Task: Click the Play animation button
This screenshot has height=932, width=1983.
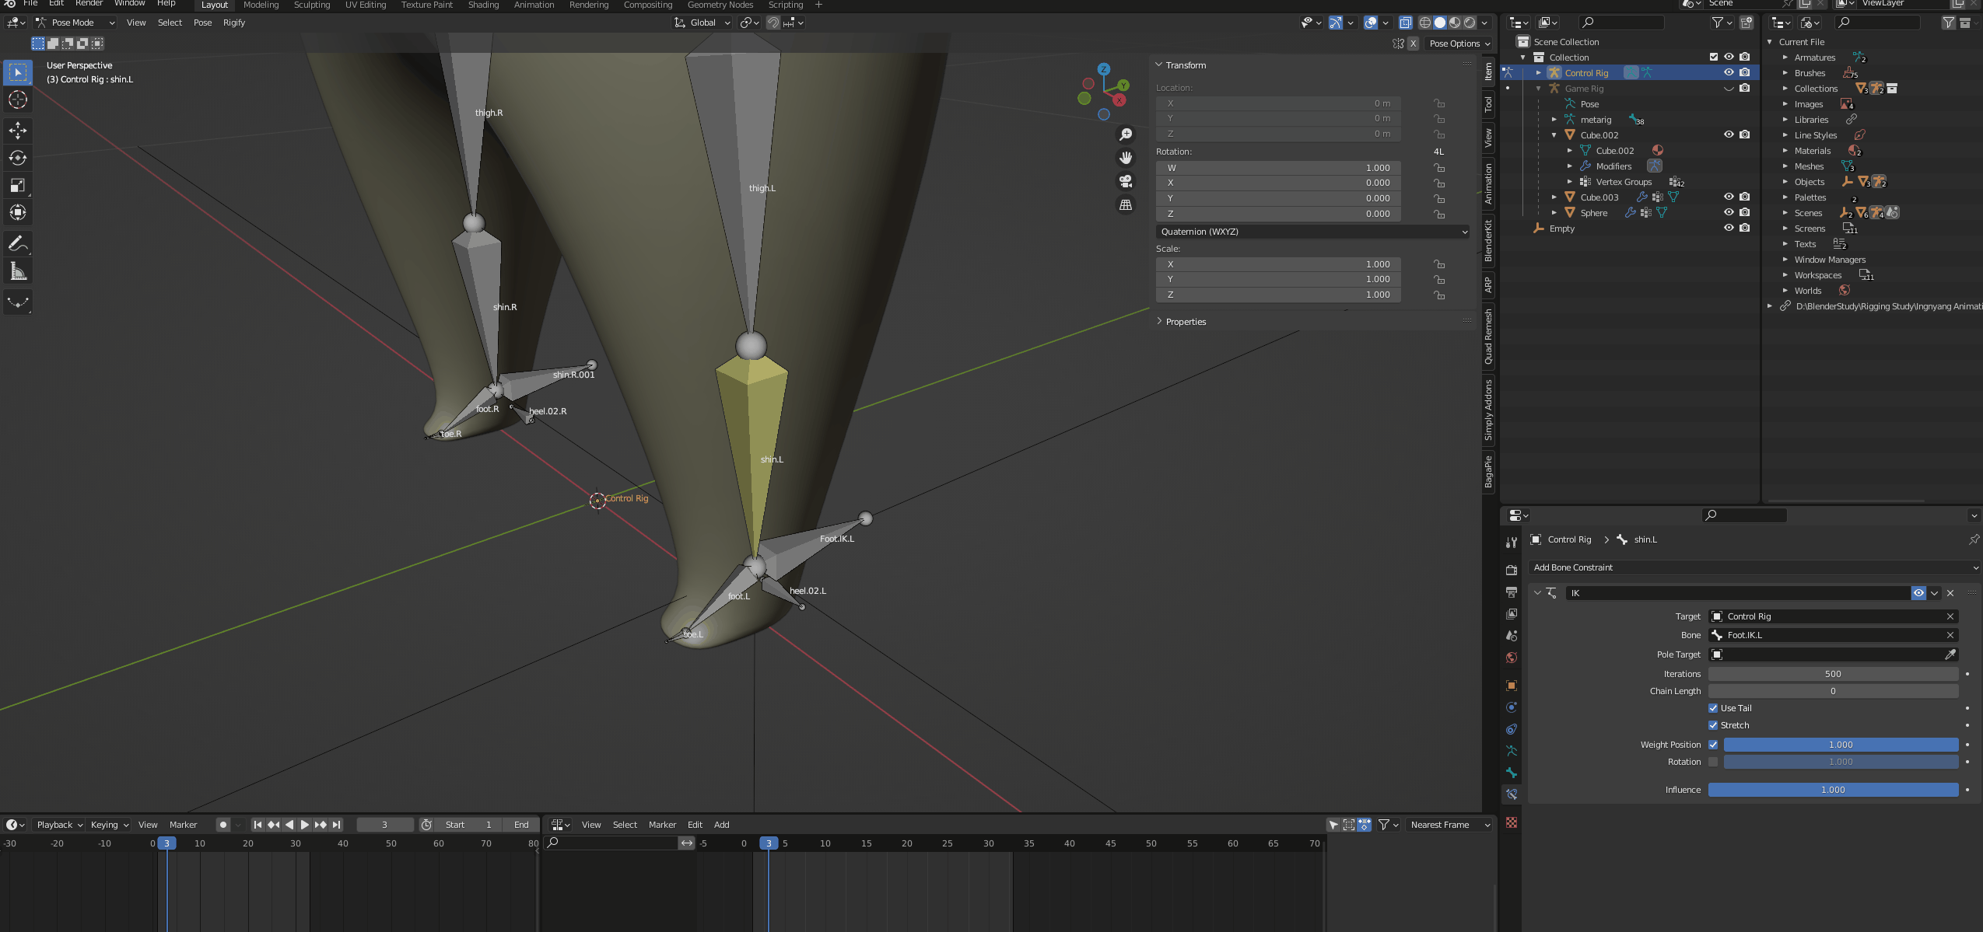Action: 304,825
